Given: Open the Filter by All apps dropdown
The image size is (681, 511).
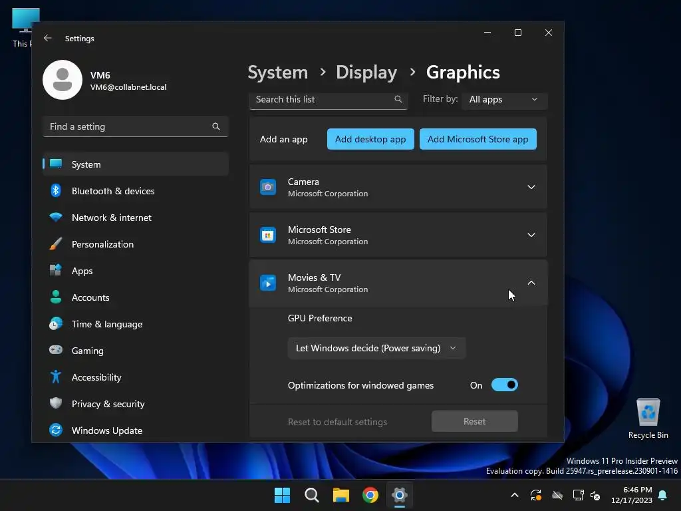Looking at the screenshot, I should click(x=504, y=100).
